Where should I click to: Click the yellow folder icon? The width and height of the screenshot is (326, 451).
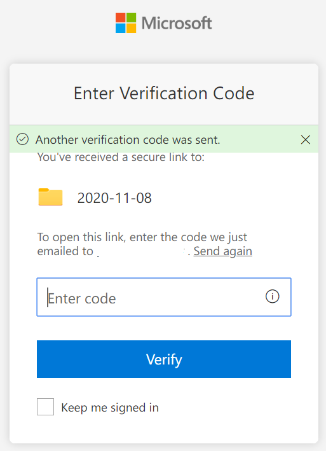(51, 197)
